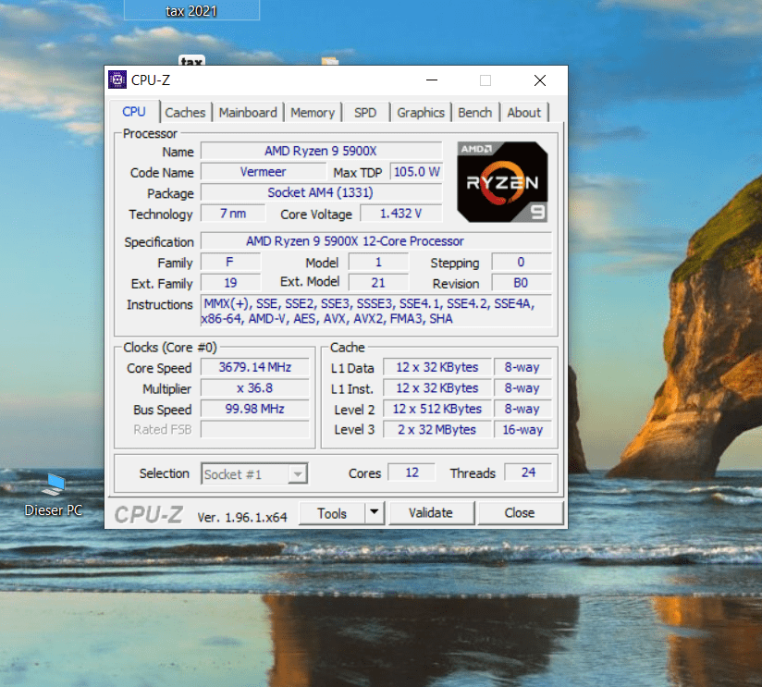Image resolution: width=762 pixels, height=687 pixels.
Task: Click the processor name AMD Ryzen 9 5900X field
Action: 321,151
